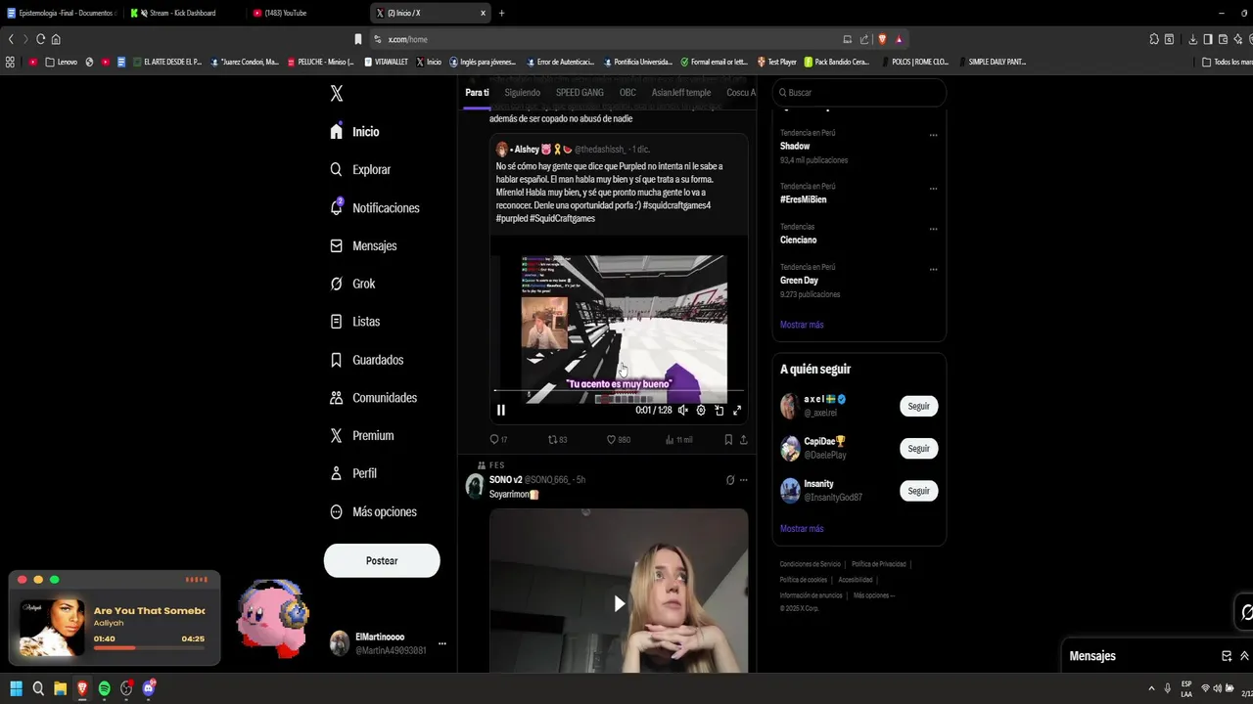Open Inicio home in sidebar

[x=355, y=131]
